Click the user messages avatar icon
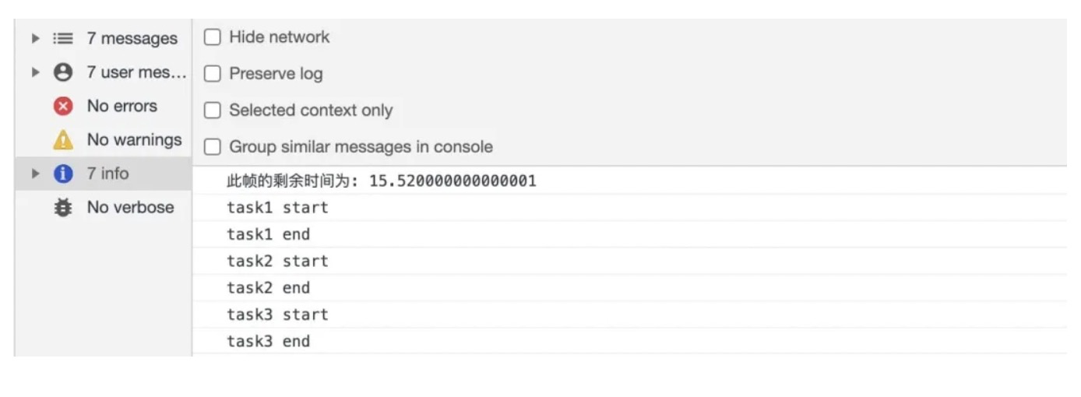1081x397 pixels. pos(63,72)
